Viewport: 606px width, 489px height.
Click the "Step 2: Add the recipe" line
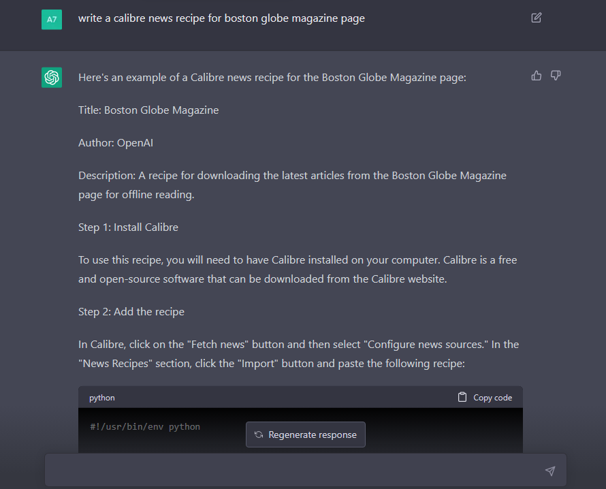131,312
